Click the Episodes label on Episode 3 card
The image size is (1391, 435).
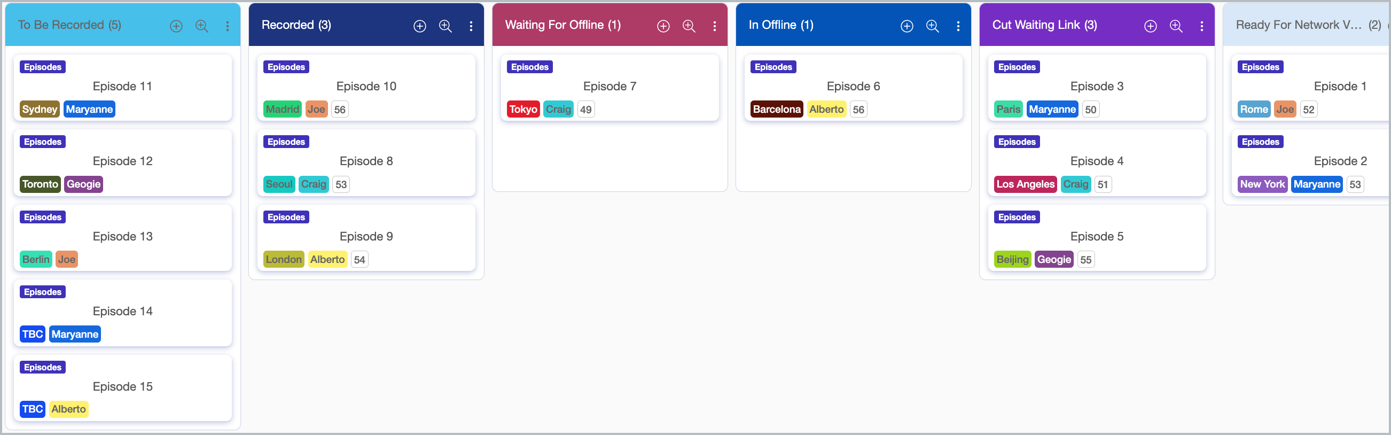click(x=1017, y=67)
